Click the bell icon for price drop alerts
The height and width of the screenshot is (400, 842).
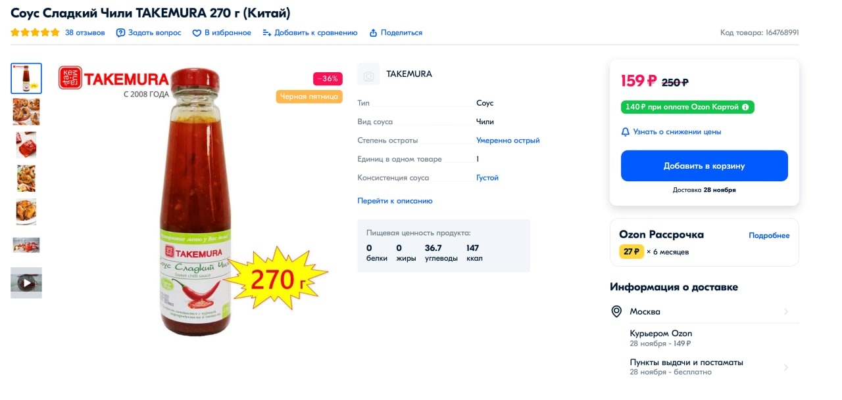pos(626,132)
